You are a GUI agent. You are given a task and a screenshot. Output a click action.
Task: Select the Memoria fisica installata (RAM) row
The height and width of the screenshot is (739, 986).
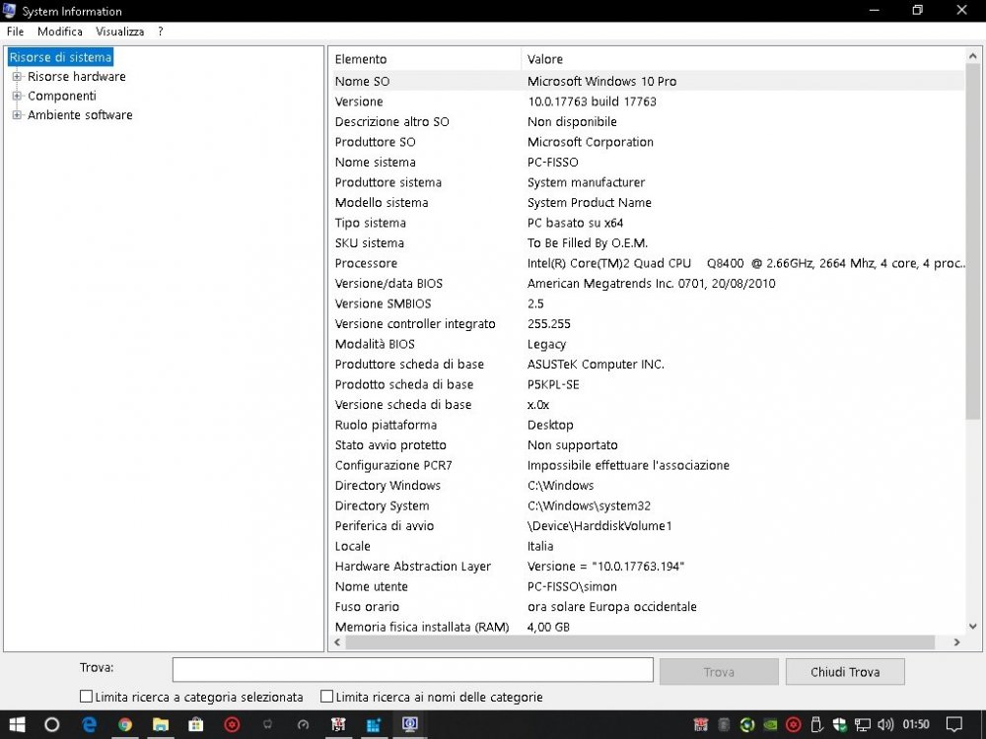647,627
